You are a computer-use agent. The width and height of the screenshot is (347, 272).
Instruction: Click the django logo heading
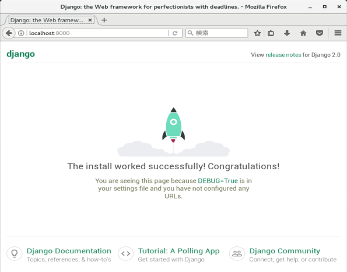[20, 54]
